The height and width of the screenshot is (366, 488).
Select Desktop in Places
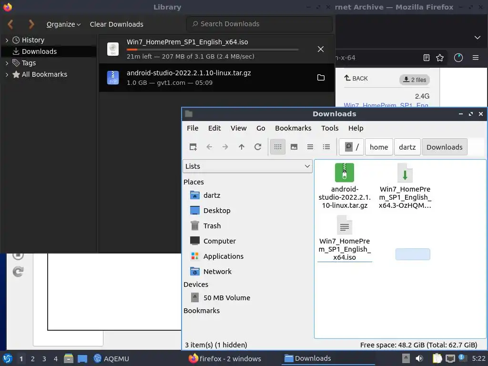click(x=217, y=211)
